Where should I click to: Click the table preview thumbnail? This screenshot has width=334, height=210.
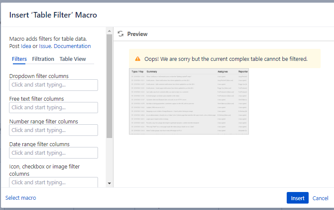[x=189, y=101]
